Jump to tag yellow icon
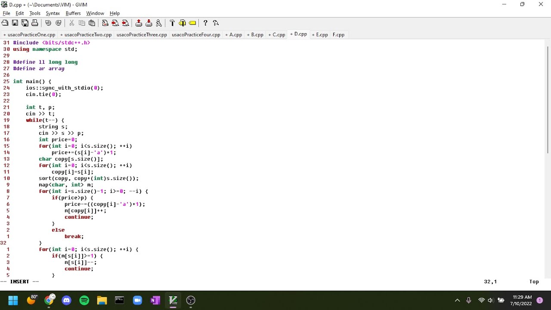 (x=192, y=23)
